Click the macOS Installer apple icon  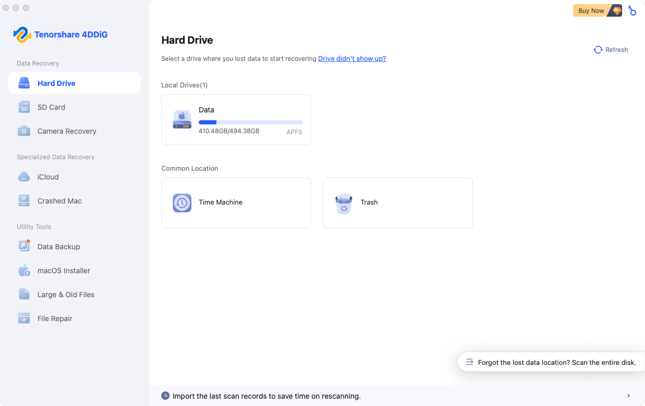(24, 271)
